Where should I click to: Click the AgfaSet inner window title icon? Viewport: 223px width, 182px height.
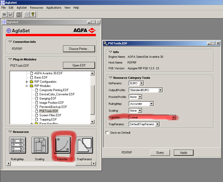coord(4,22)
